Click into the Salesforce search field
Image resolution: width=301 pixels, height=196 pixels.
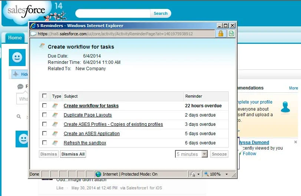(113, 13)
